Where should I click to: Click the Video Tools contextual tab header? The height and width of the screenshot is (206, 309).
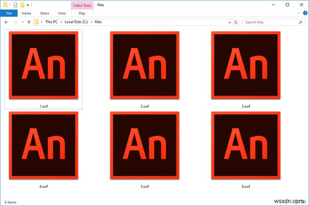82,6
